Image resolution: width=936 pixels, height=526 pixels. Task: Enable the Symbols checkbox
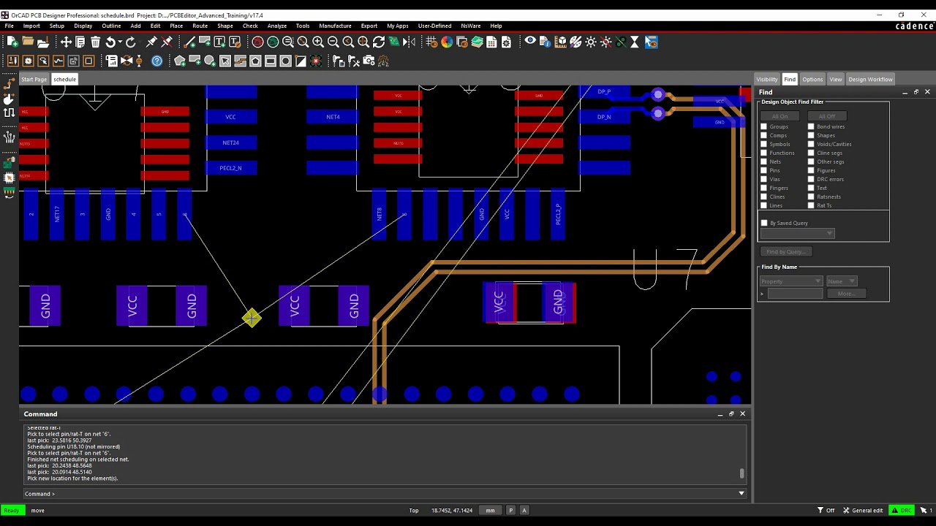click(x=764, y=144)
